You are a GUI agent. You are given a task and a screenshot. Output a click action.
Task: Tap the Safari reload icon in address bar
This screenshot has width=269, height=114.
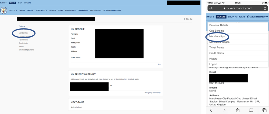pos(265,8)
